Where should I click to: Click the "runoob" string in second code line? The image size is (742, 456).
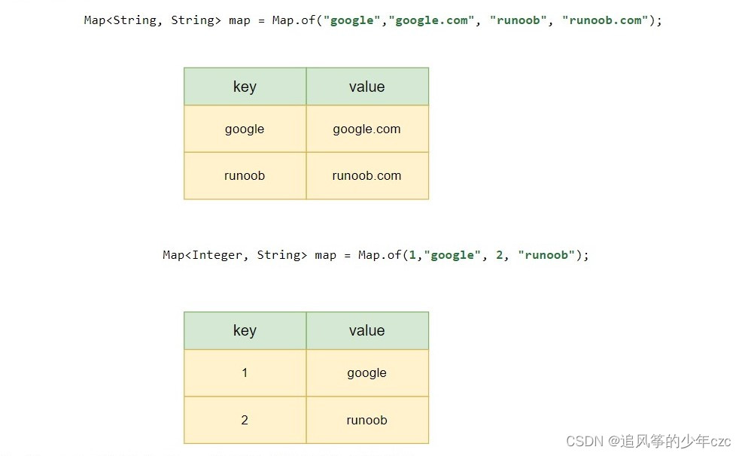pos(546,255)
